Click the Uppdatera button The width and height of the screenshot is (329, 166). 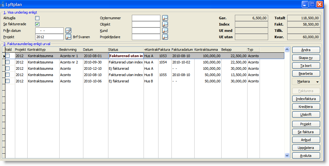pyautogui.click(x=306, y=148)
